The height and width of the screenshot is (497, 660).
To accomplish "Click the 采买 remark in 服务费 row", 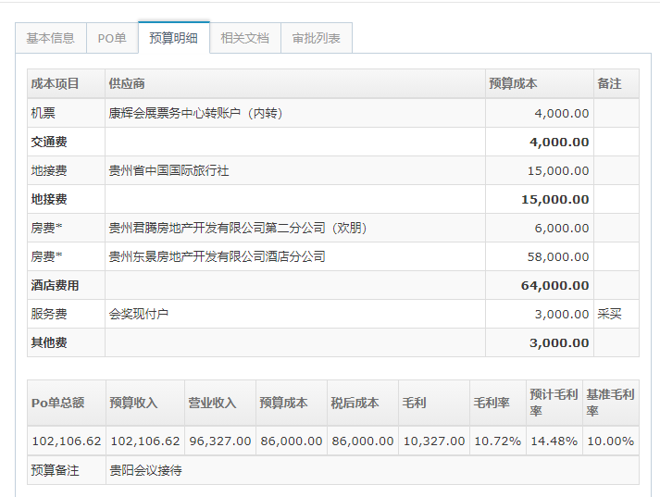I will 609,314.
